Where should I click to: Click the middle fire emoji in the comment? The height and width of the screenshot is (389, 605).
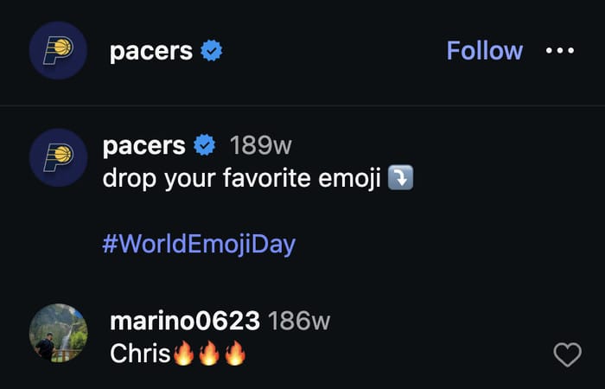pos(208,354)
